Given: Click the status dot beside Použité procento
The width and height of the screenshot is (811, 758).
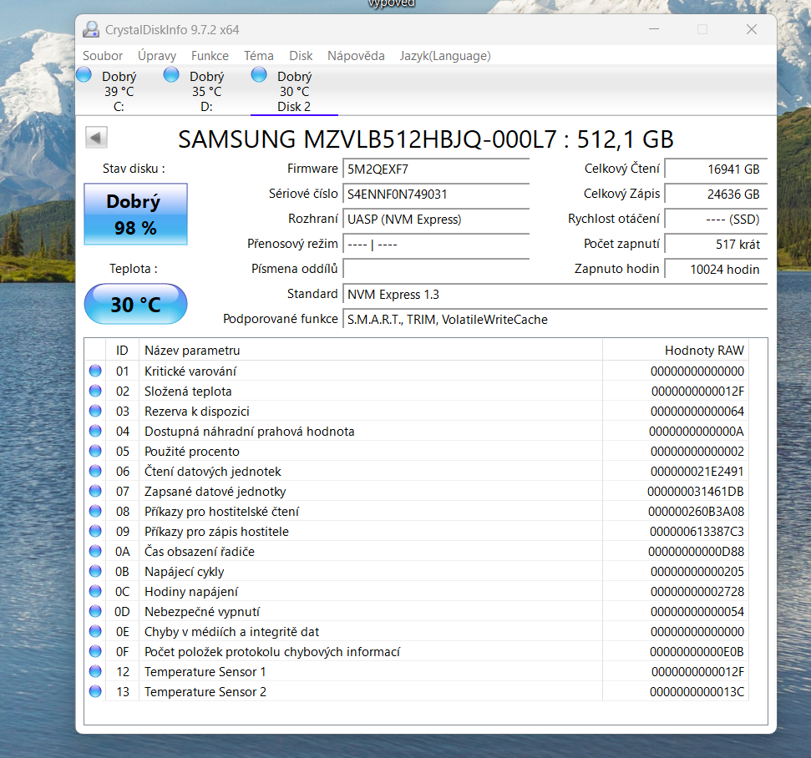Looking at the screenshot, I should (94, 450).
